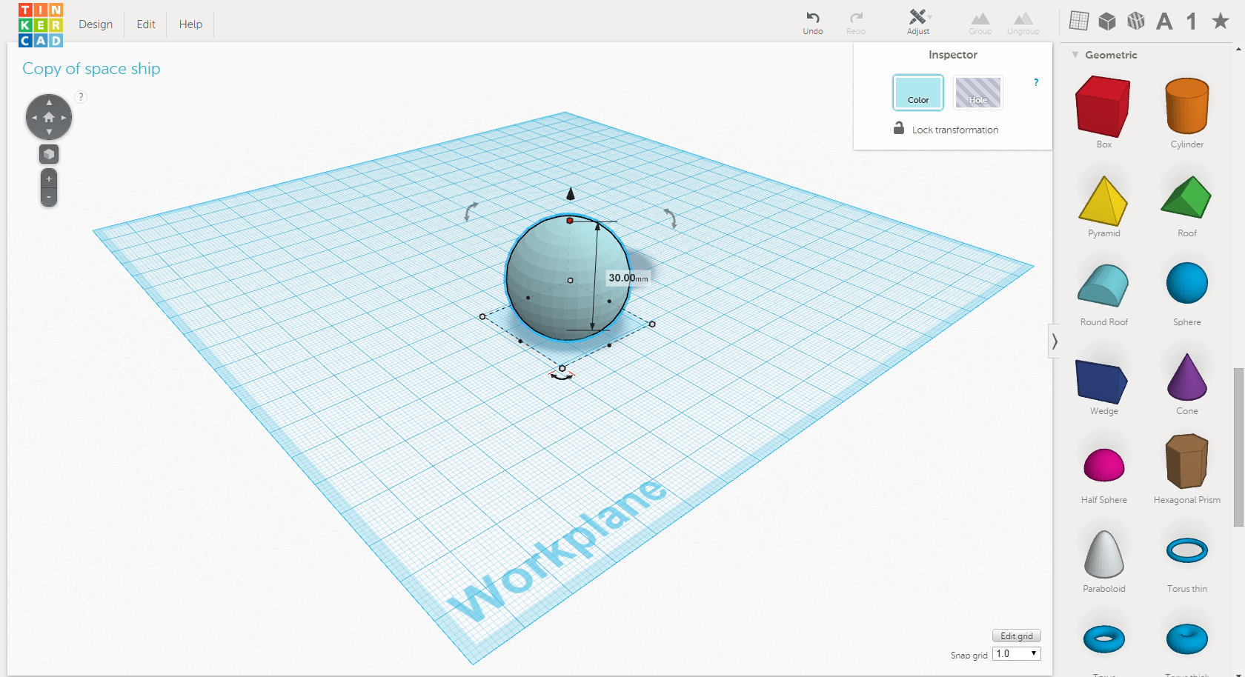Open the Snap grid dropdown
This screenshot has width=1245, height=677.
[x=1017, y=653]
